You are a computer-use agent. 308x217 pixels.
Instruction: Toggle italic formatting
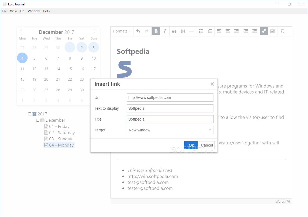pyautogui.click(x=165, y=31)
